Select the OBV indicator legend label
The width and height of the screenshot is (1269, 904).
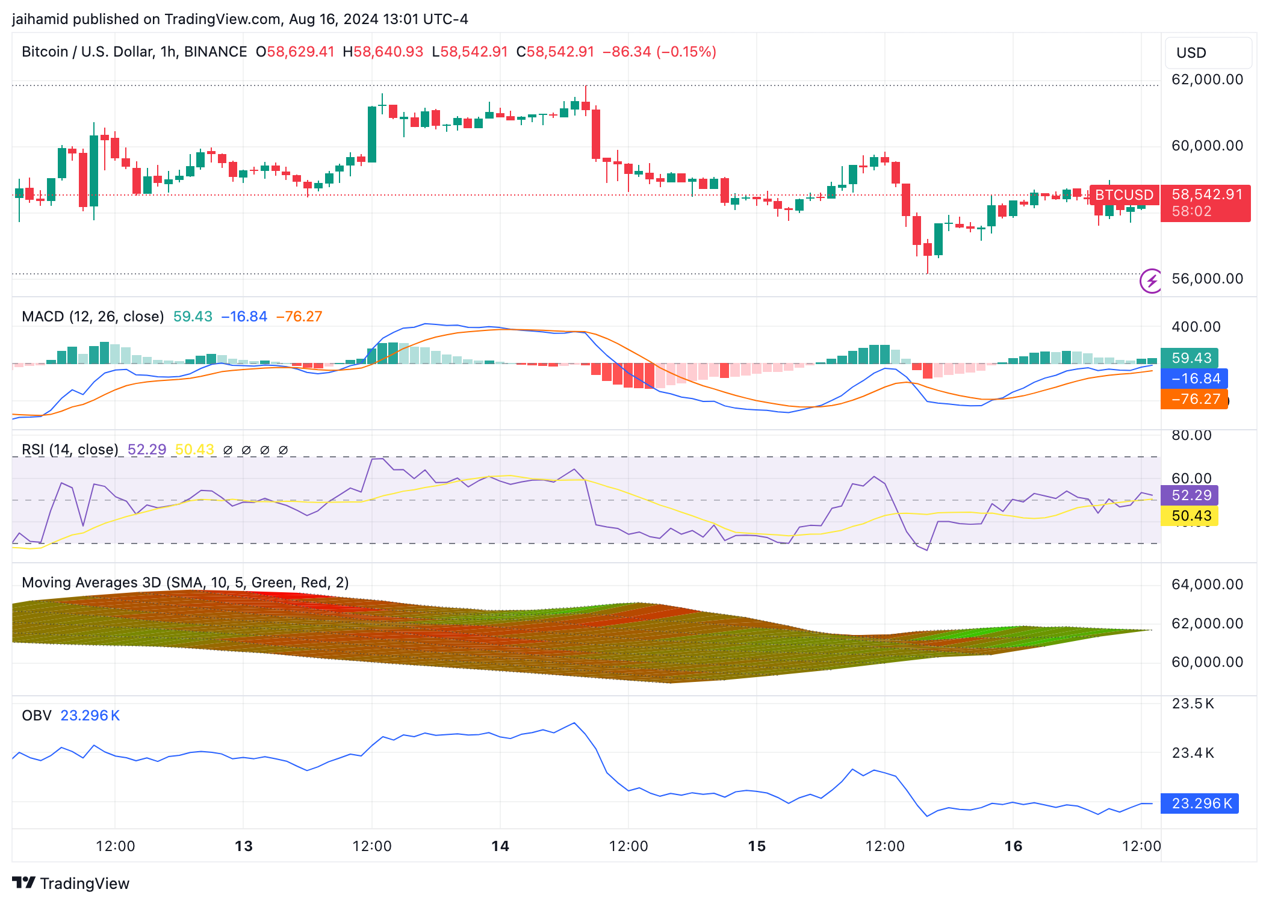[x=37, y=716]
